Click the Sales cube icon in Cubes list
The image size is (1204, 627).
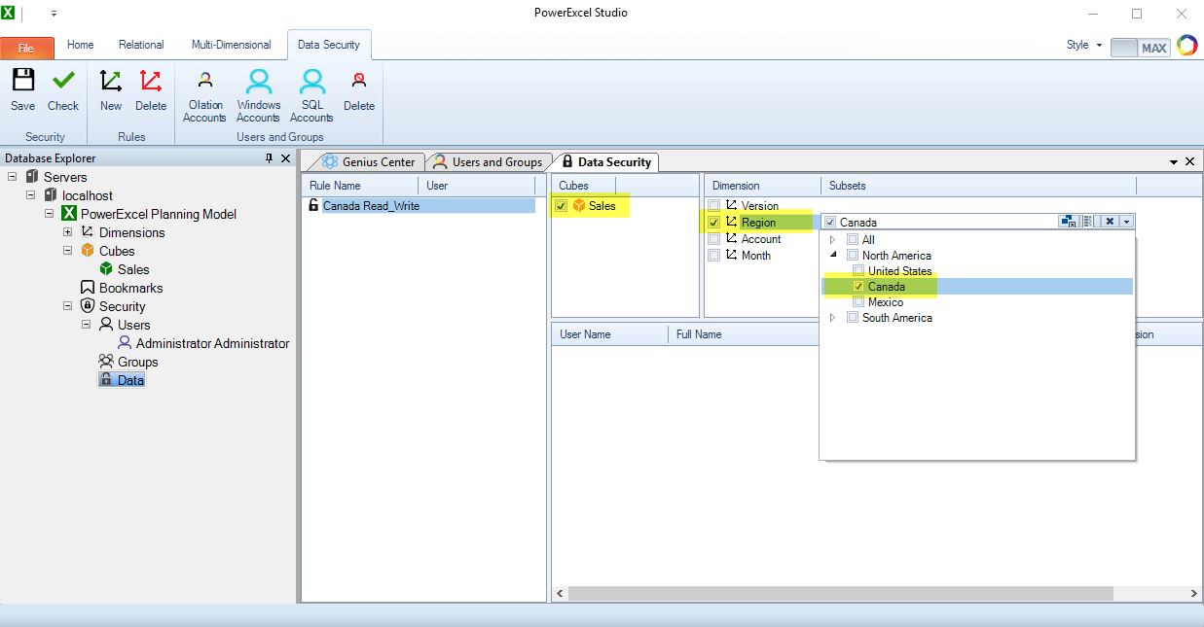tap(578, 205)
